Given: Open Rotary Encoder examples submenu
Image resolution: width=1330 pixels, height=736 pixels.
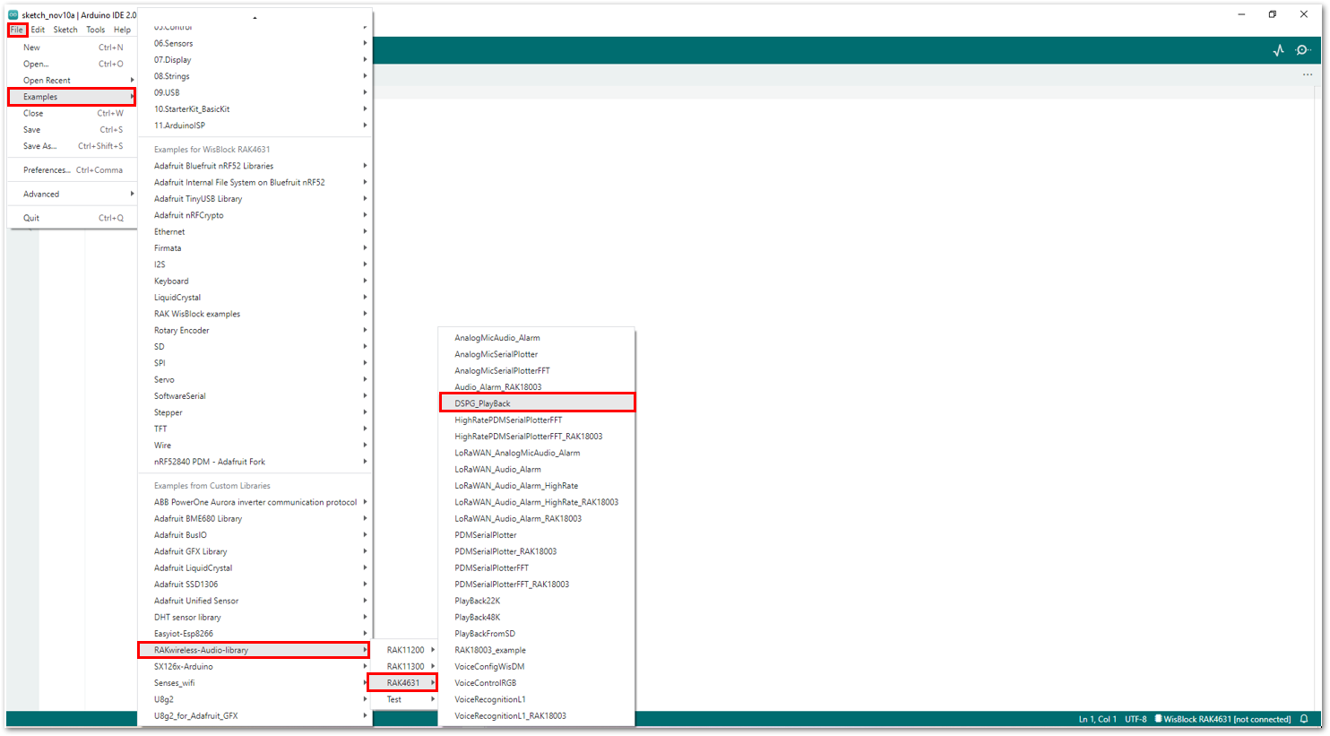Looking at the screenshot, I should tap(255, 330).
